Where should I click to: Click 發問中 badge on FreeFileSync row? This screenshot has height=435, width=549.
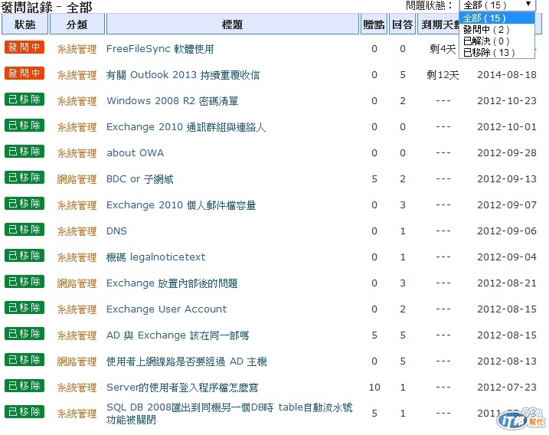(25, 47)
